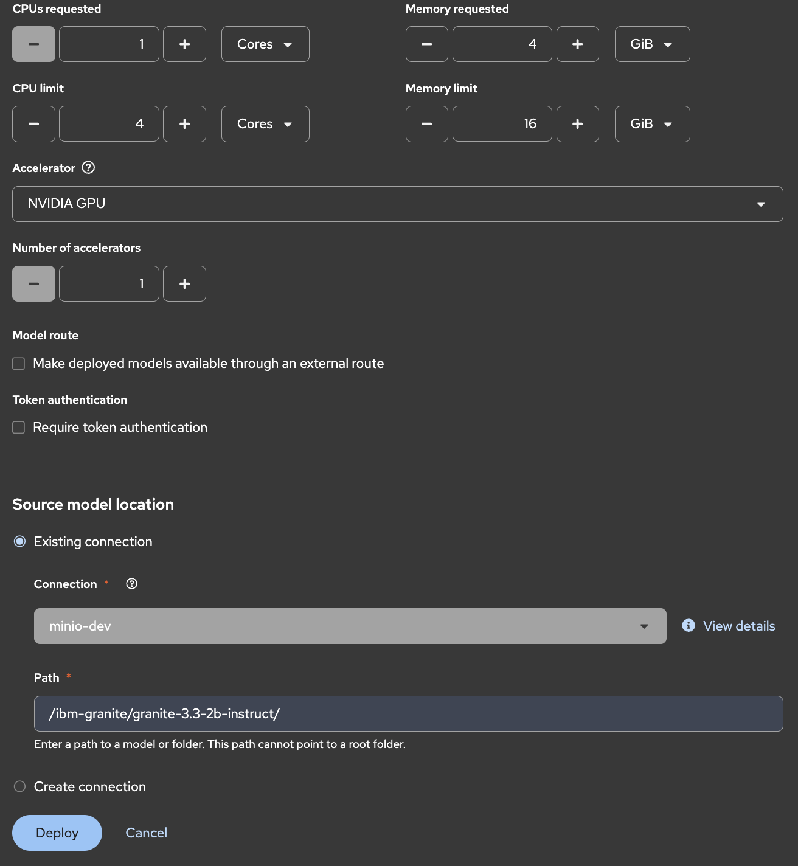This screenshot has height=866, width=798.
Task: Click the Deploy button
Action: 57,833
